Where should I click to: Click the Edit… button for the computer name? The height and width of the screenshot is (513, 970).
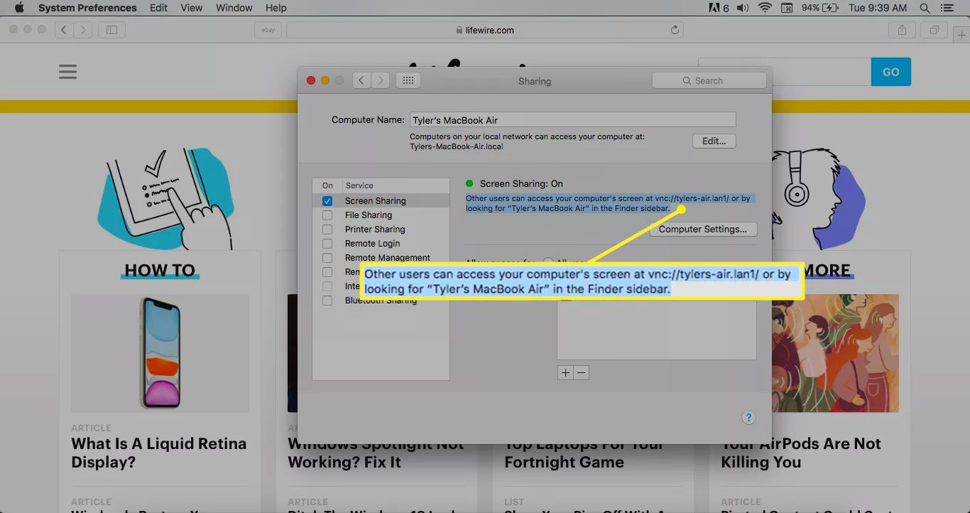pyautogui.click(x=714, y=141)
